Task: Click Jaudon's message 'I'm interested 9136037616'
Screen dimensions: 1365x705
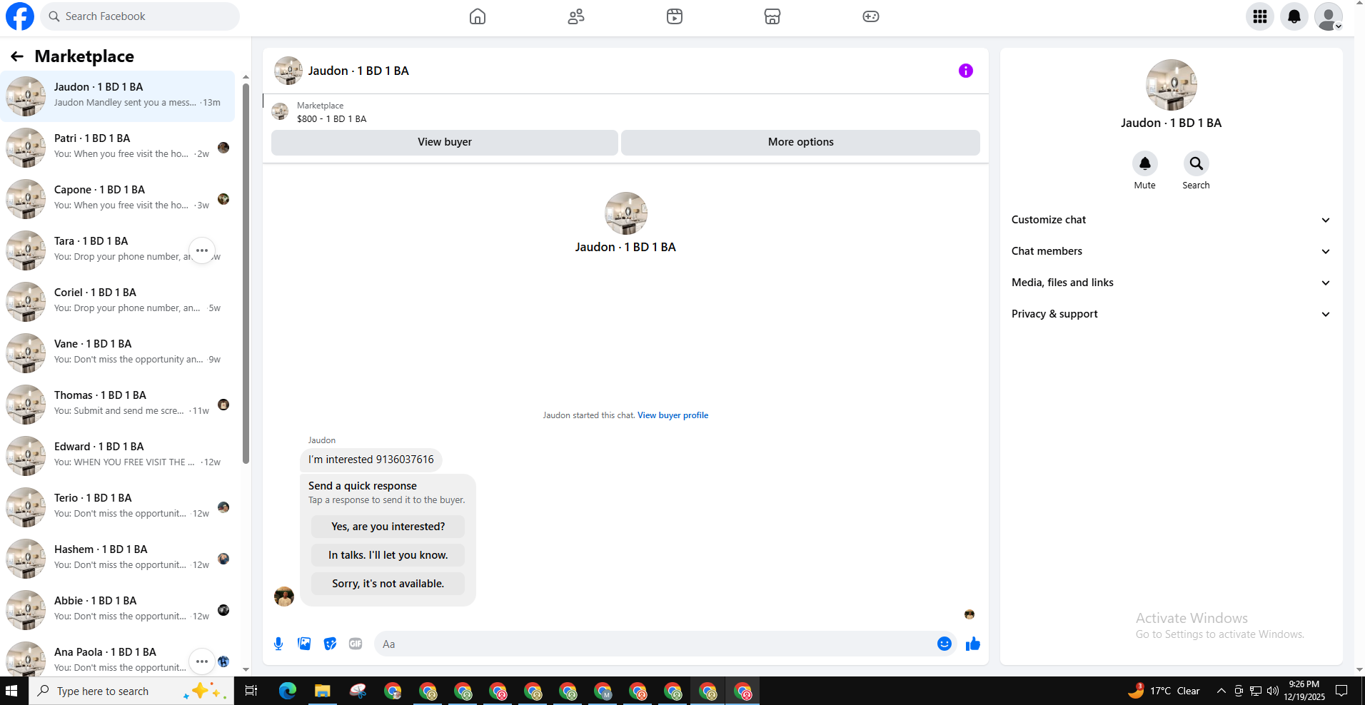Action: pos(371,460)
